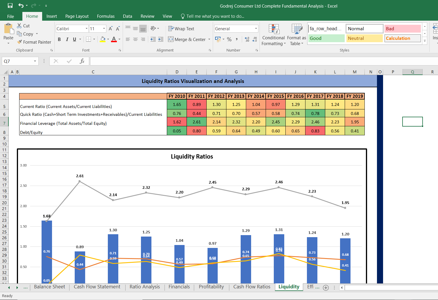Switch to the Insert ribbon tab

(52, 16)
